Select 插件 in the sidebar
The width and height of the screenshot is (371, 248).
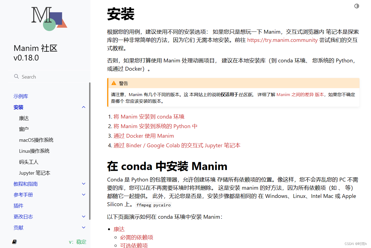[18, 206]
